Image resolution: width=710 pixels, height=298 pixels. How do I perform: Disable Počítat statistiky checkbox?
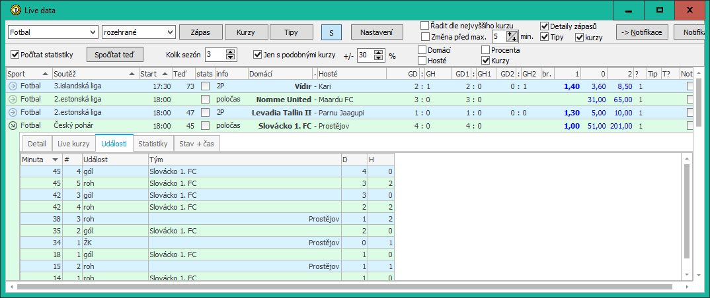click(15, 55)
